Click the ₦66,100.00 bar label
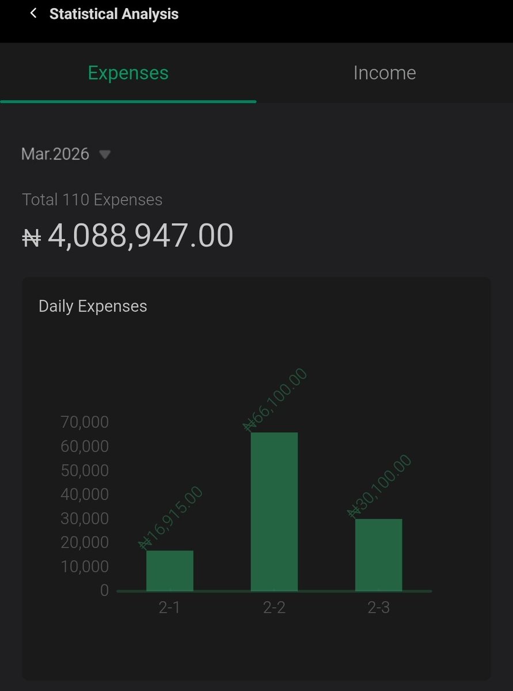 tap(275, 400)
